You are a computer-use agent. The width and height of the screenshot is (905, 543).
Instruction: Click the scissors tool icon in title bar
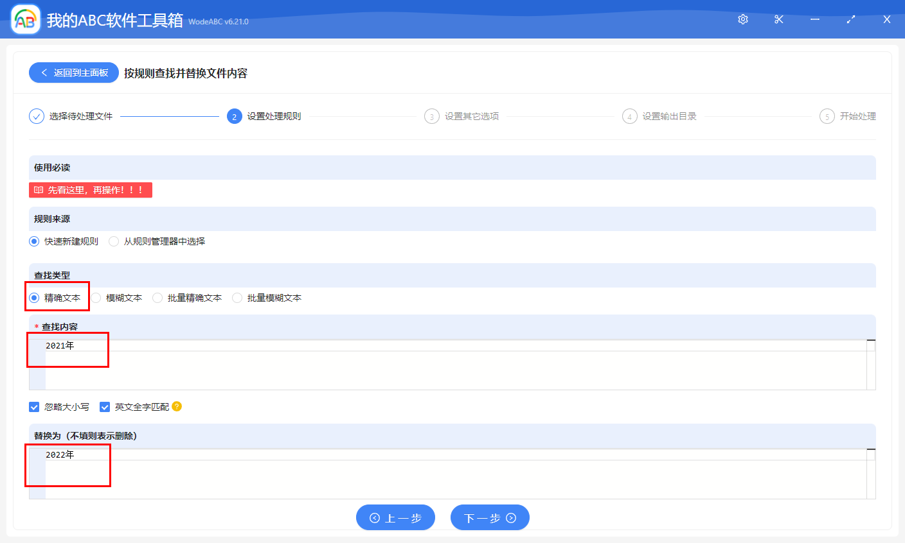[x=778, y=19]
